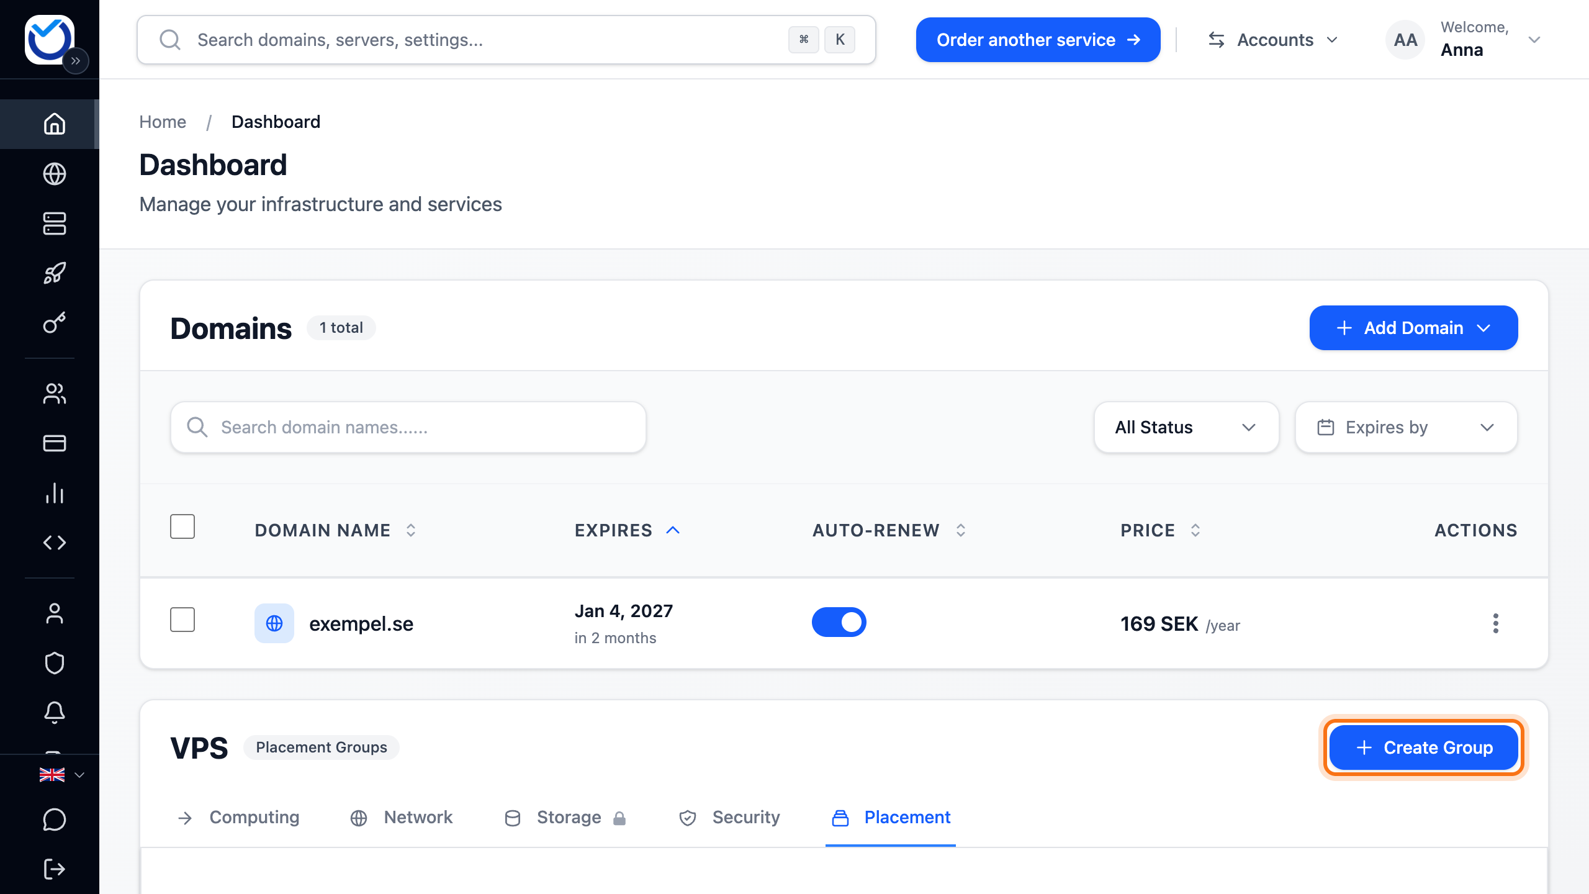Switch to the Network tab
Image resolution: width=1589 pixels, height=894 pixels.
(401, 817)
